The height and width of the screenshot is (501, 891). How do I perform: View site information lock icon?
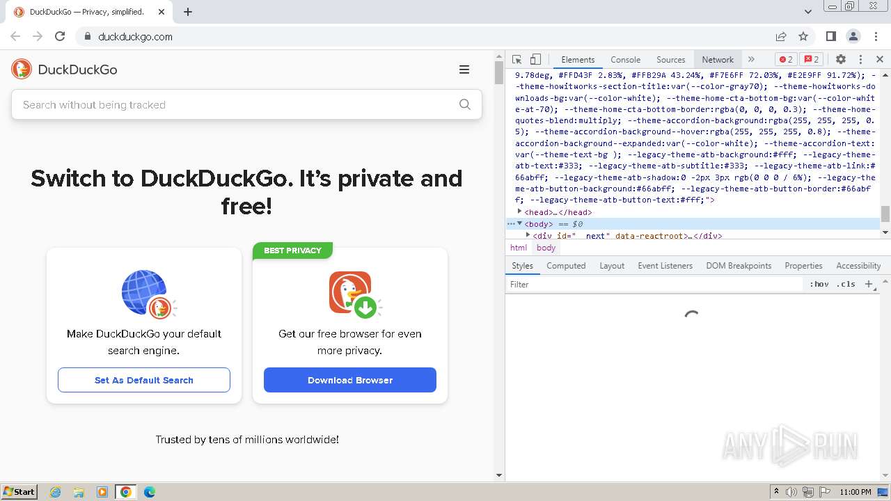click(x=87, y=36)
